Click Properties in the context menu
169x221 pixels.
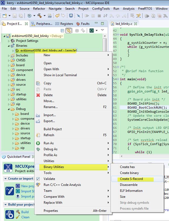pos(73,211)
